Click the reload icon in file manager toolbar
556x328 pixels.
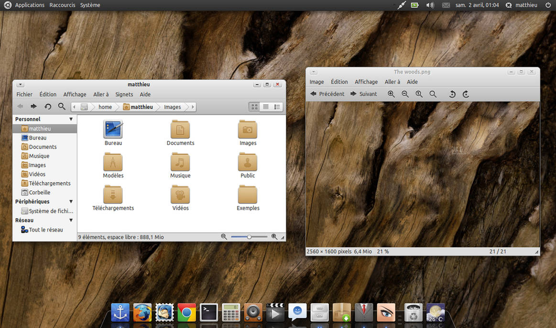click(48, 106)
